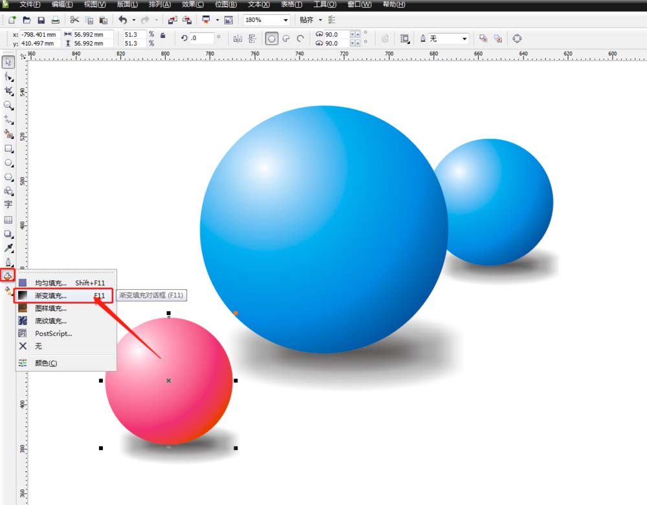Choose 均匀填充 from fill flyout
This screenshot has height=505, width=647.
tap(66, 283)
